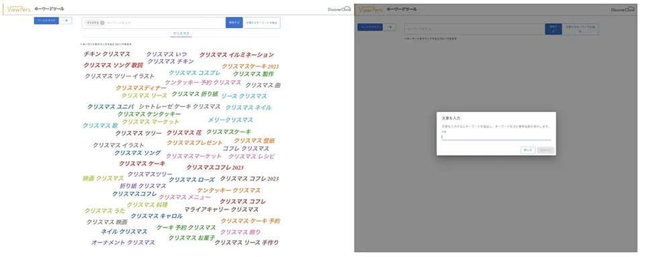645x257 pixels.
Task: Select the クリスマス results tab
Action: pyautogui.click(x=181, y=34)
